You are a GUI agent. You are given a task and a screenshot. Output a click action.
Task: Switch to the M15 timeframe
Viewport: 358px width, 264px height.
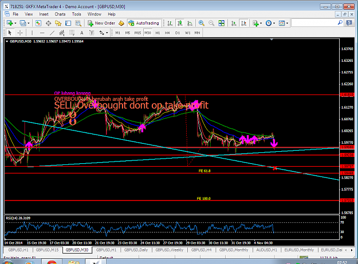click(x=137, y=33)
